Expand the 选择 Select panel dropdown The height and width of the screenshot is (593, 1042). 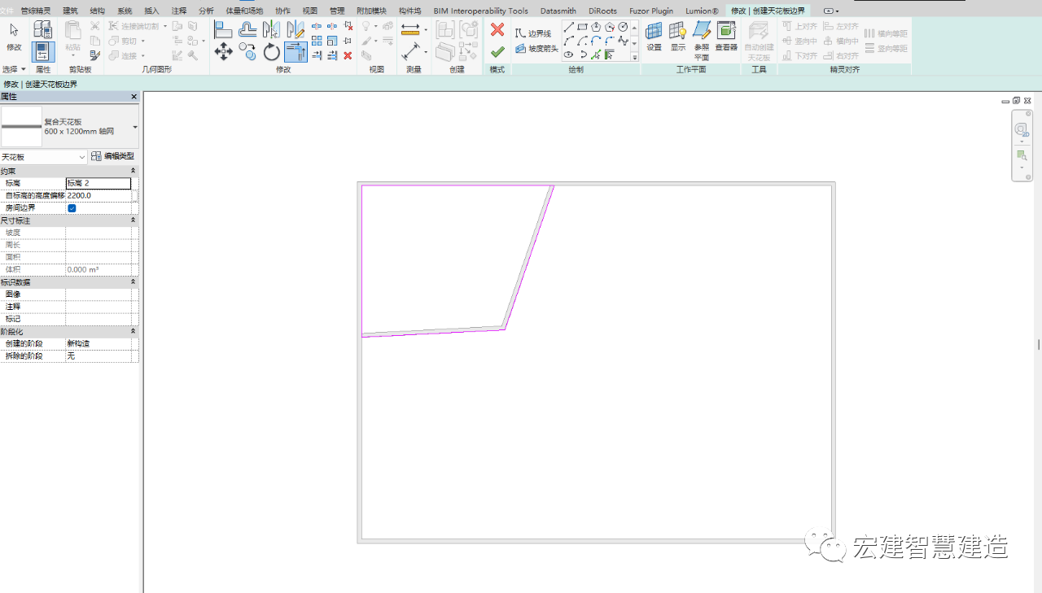tap(14, 70)
